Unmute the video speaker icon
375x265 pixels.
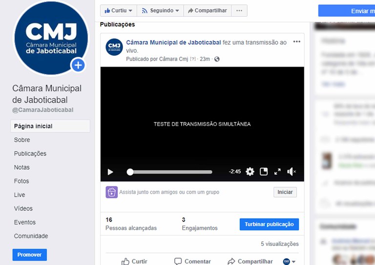click(x=292, y=172)
